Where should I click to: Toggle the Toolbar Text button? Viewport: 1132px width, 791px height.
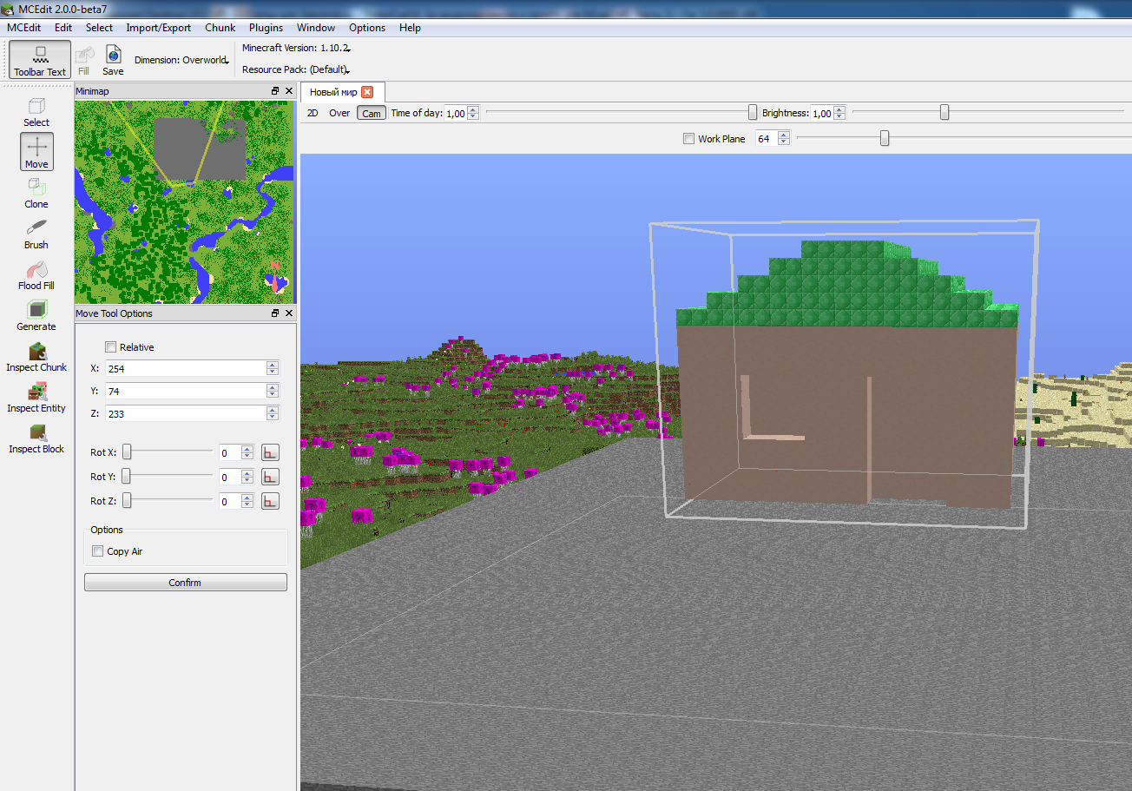click(40, 60)
